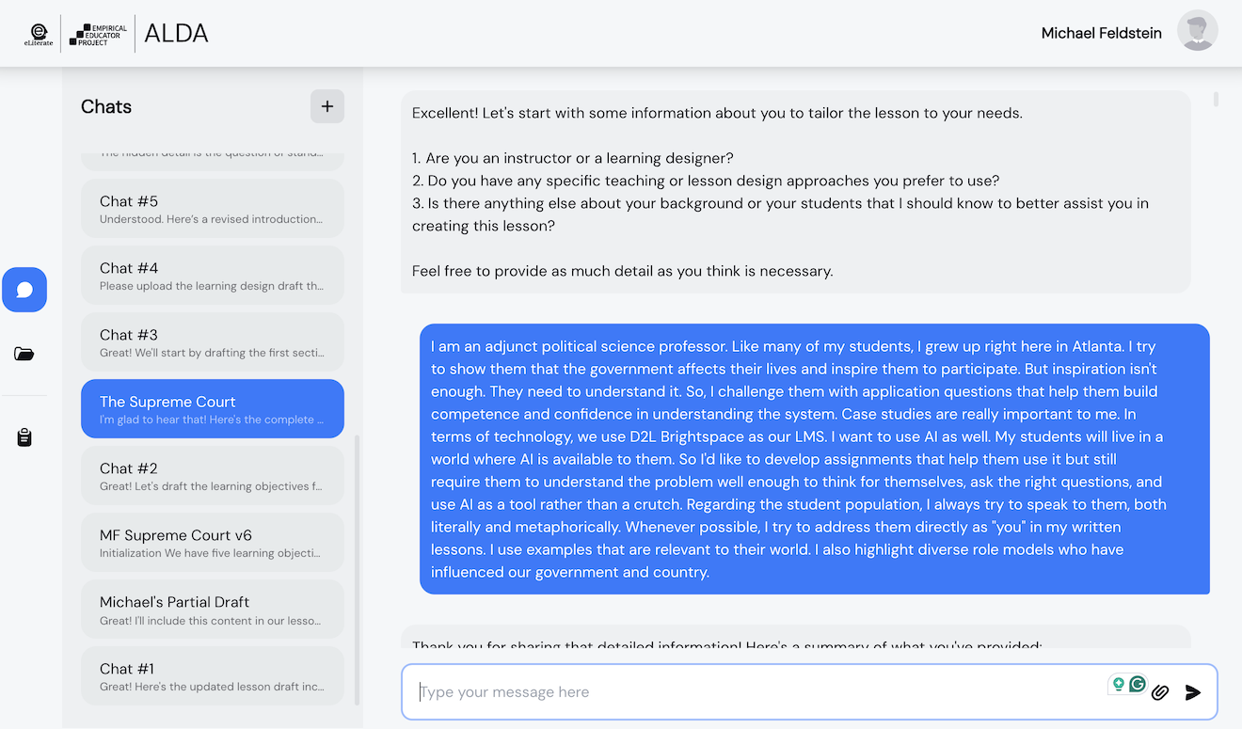This screenshot has height=729, width=1242.
Task: Attach a file using the paperclip icon
Action: click(x=1160, y=691)
